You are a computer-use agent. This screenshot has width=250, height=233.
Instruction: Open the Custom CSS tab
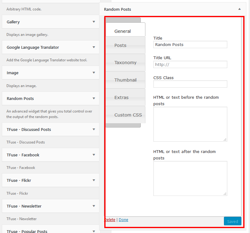coord(127,115)
